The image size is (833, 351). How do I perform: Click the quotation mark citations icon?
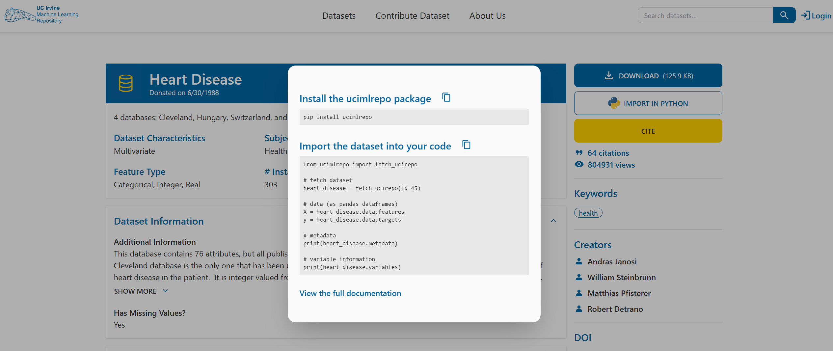(579, 152)
